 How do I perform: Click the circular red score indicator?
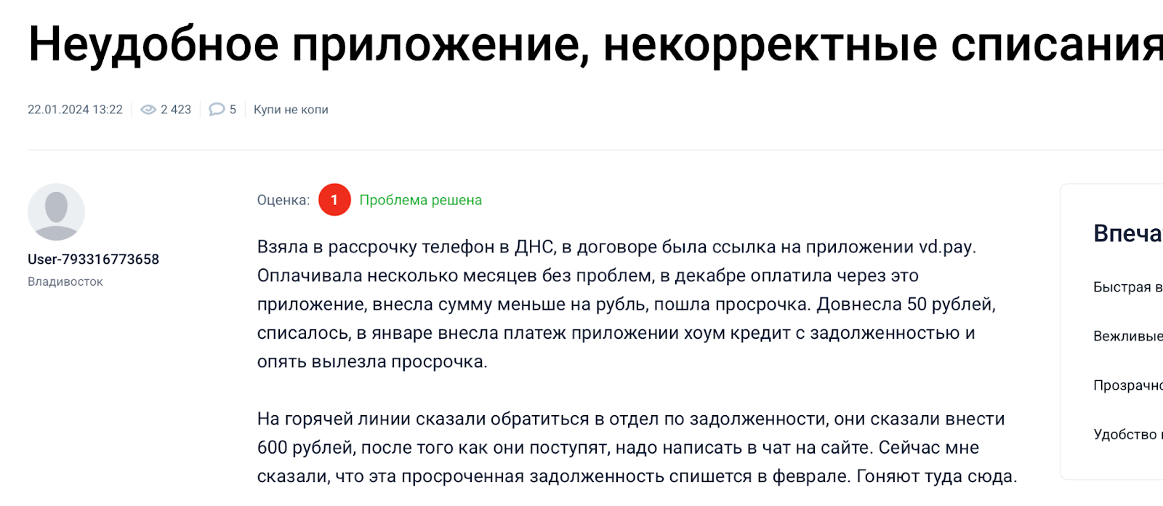point(334,200)
